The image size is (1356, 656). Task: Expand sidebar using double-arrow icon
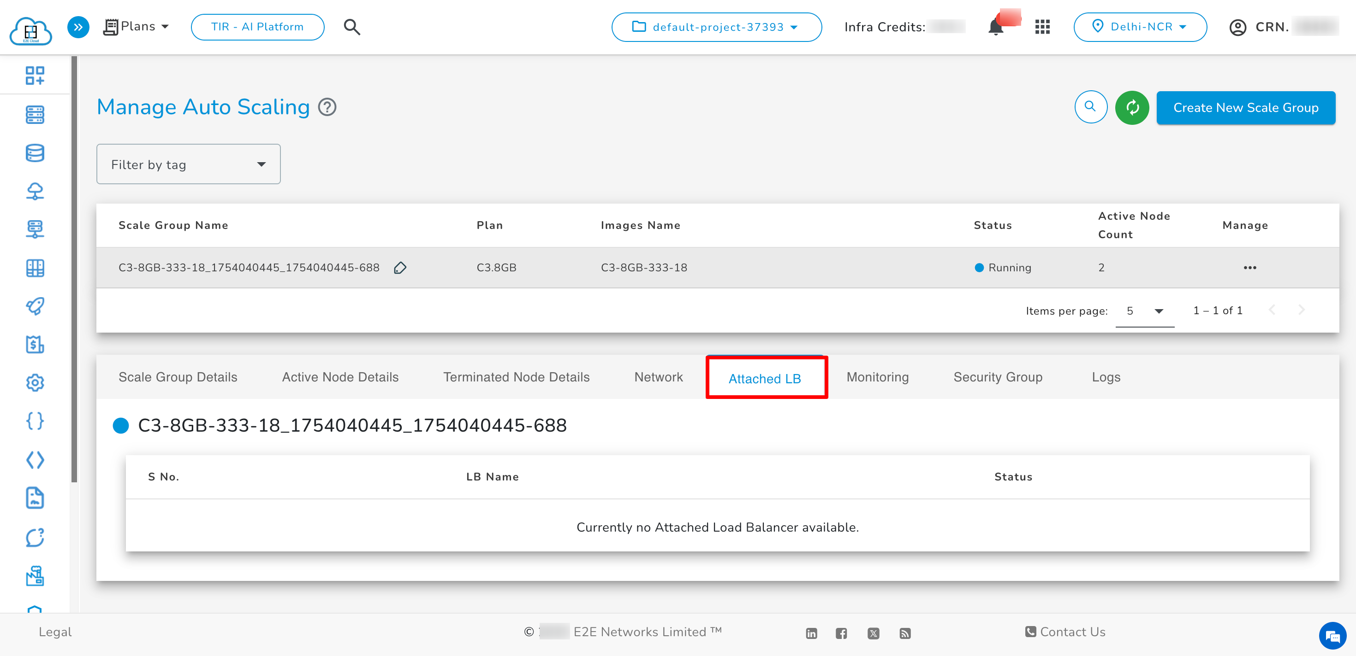(x=78, y=27)
